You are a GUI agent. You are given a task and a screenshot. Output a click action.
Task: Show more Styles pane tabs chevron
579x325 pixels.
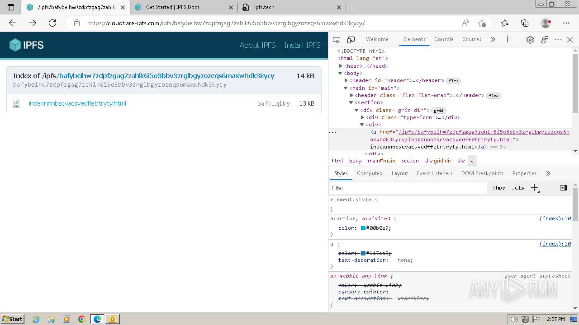[548, 173]
